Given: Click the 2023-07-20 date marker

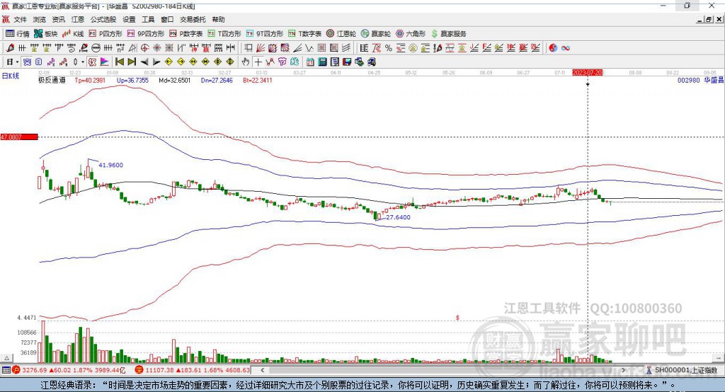Looking at the screenshot, I should pyautogui.click(x=587, y=73).
